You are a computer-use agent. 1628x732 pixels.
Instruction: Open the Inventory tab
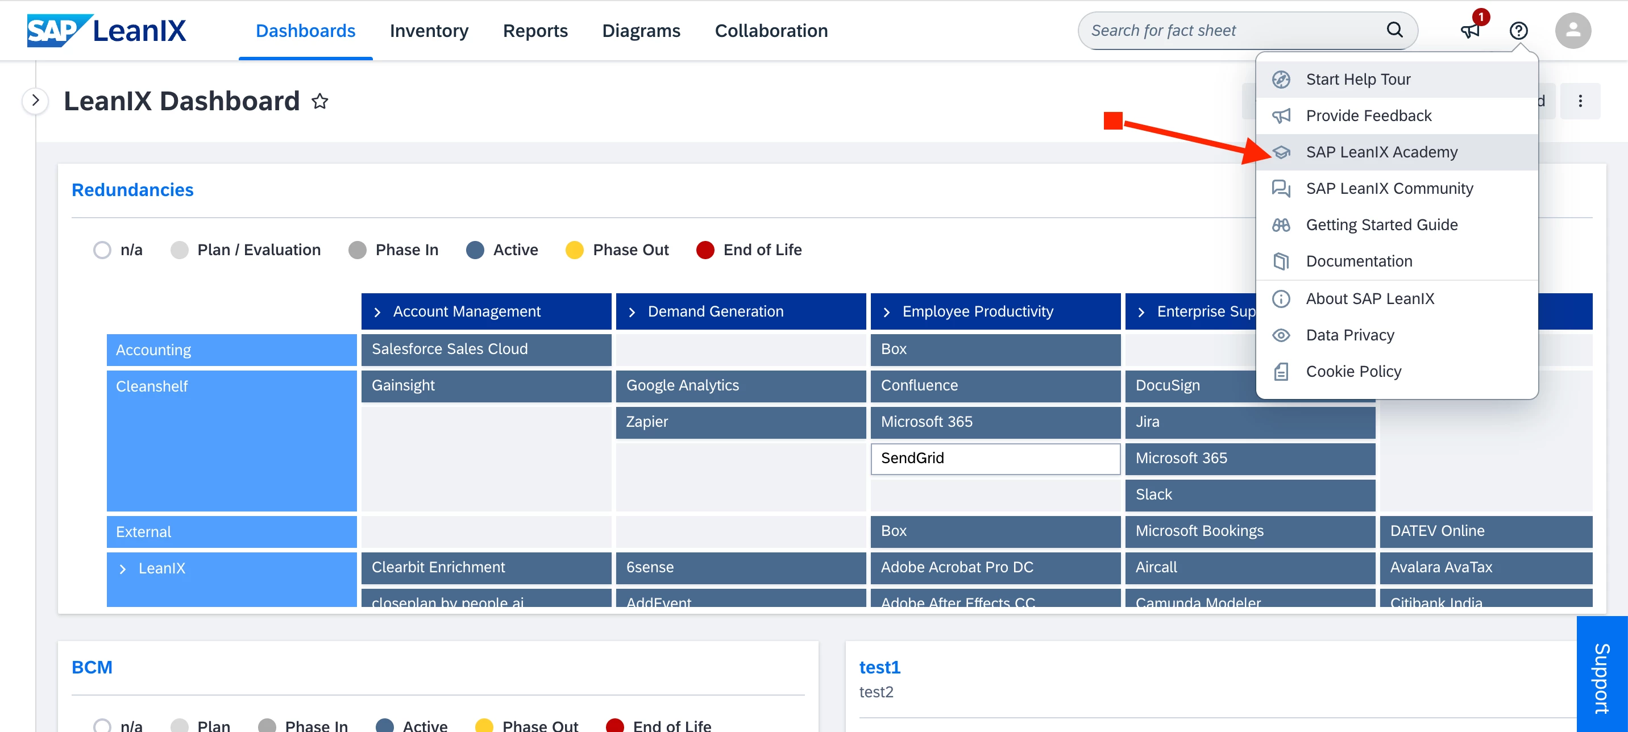pos(429,30)
